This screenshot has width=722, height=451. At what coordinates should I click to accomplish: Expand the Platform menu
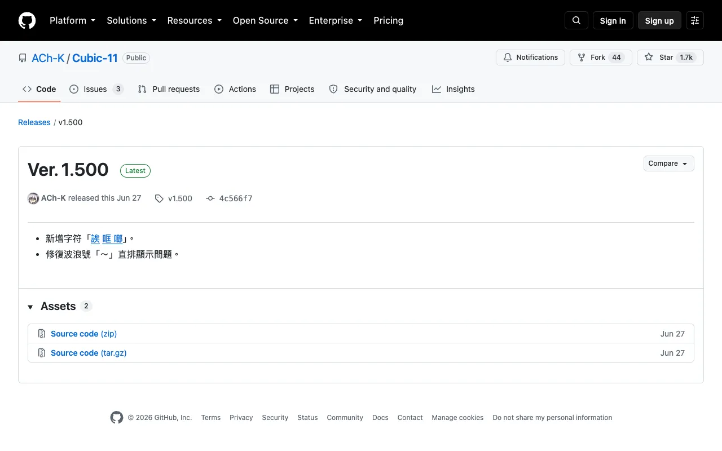[73, 20]
